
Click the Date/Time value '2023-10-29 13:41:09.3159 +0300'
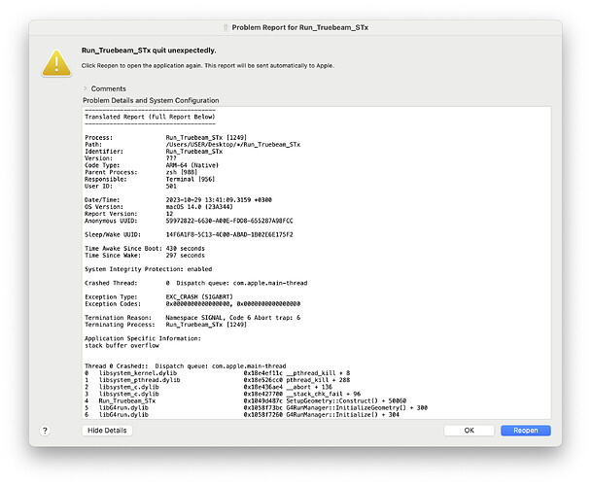tap(219, 200)
